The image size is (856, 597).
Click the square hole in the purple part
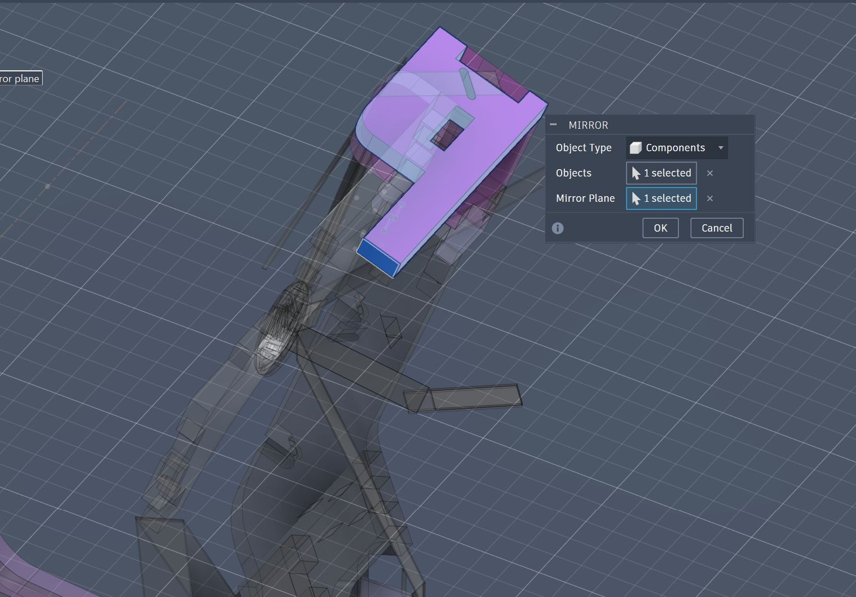(x=448, y=135)
